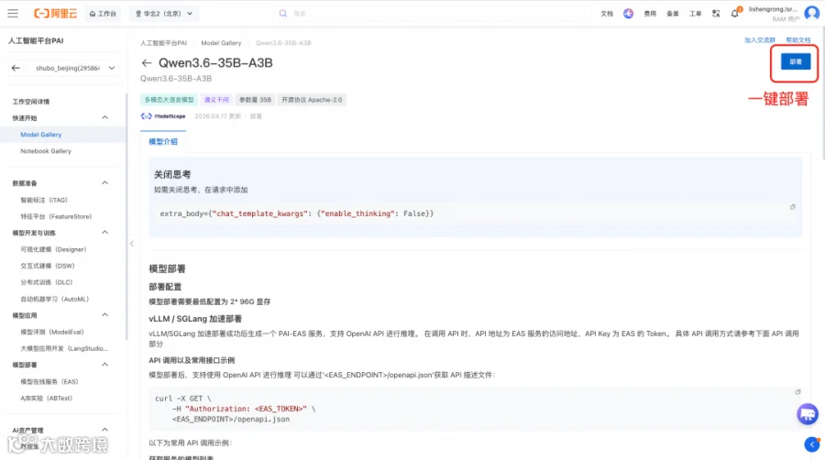Image resolution: width=825 pixels, height=460 pixels.
Task: Click the user avatar icon
Action: (812, 14)
